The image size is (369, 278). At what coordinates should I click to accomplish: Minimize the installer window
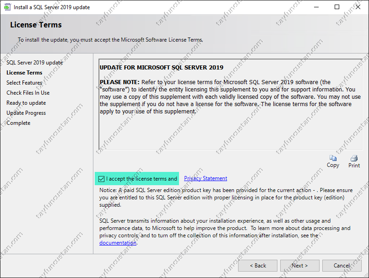(x=316, y=7)
